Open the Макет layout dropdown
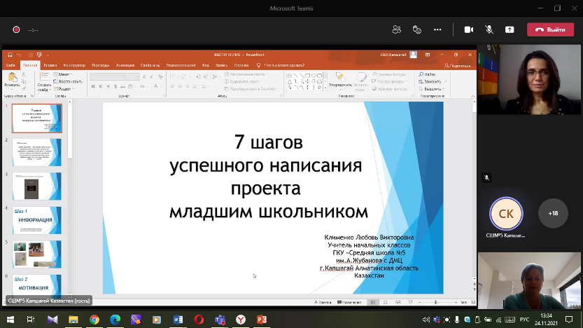The image size is (583, 328). tap(64, 74)
